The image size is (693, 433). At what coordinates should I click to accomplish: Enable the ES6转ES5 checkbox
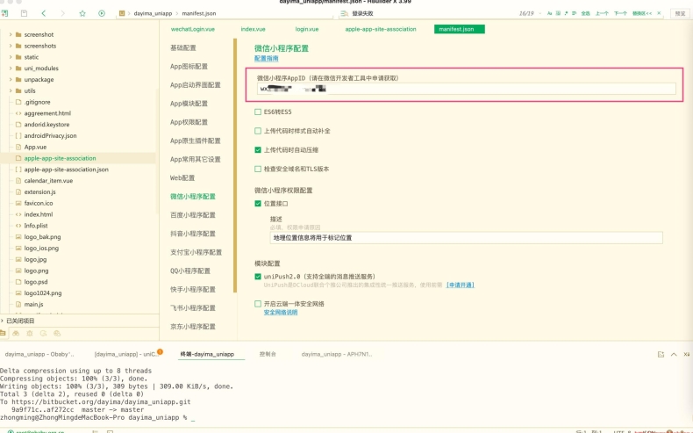pos(258,112)
